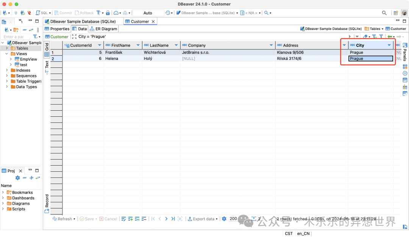Click the Reconnect plug icon
This screenshot has height=238, width=409.
23,13
